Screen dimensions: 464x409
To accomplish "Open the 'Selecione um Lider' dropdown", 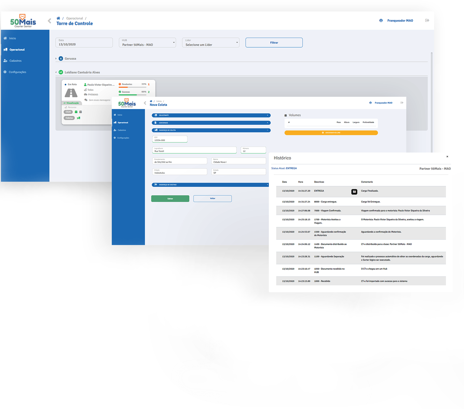I will coord(211,42).
